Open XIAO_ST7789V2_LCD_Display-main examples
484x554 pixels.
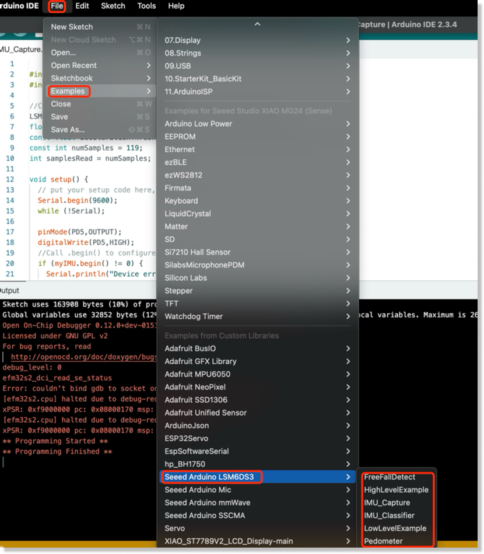(x=257, y=541)
